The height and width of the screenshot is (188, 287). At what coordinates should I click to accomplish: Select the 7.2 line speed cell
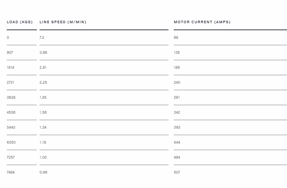(x=42, y=37)
